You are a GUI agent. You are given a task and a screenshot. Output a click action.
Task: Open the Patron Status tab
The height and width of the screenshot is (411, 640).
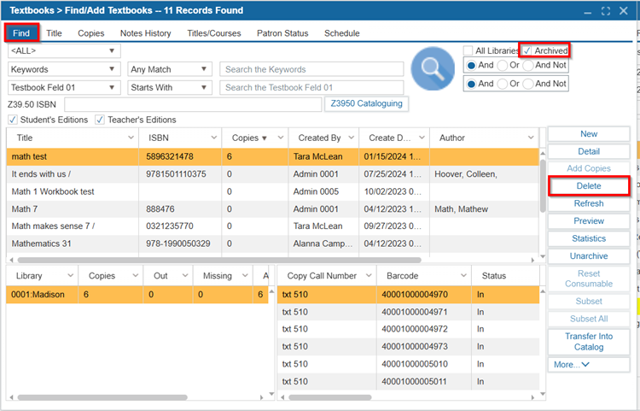[282, 33]
